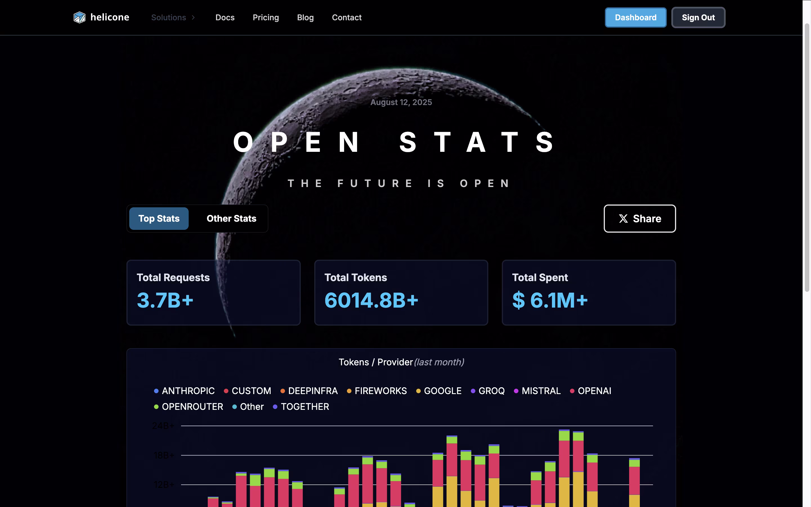This screenshot has height=507, width=811.
Task: Open the Docs page
Action: [x=225, y=17]
